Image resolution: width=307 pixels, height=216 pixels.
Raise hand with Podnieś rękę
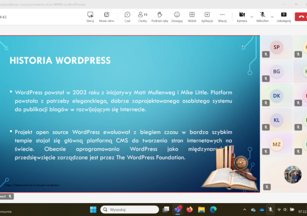point(160,17)
